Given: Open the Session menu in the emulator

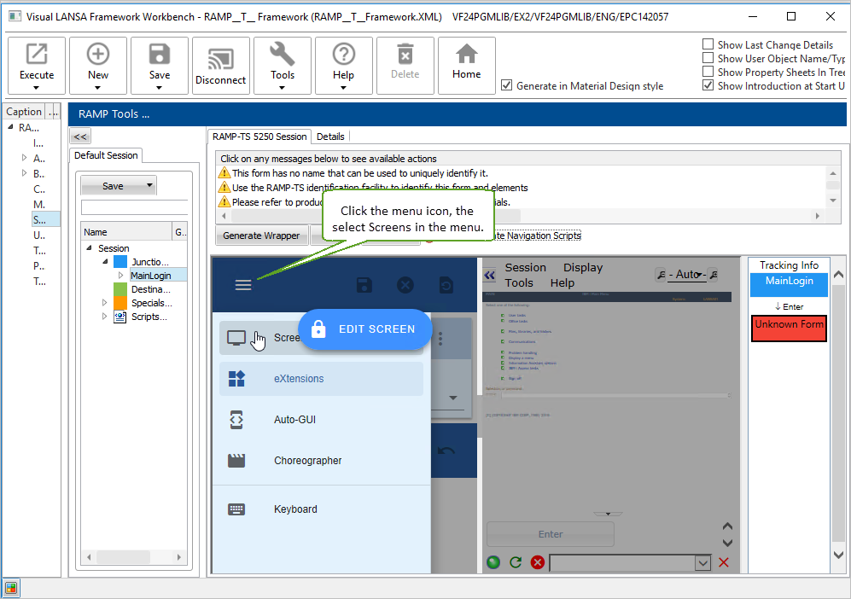Looking at the screenshot, I should (x=525, y=268).
